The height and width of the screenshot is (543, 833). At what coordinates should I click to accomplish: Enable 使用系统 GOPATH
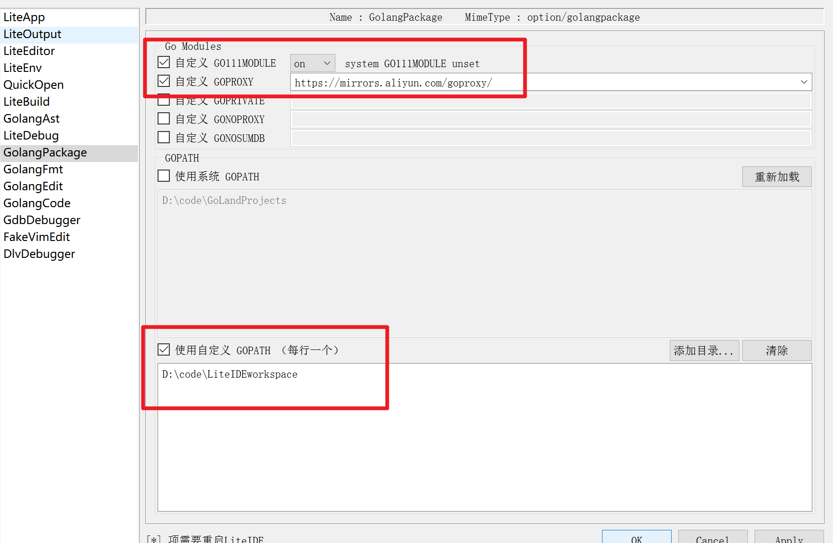[x=163, y=175]
